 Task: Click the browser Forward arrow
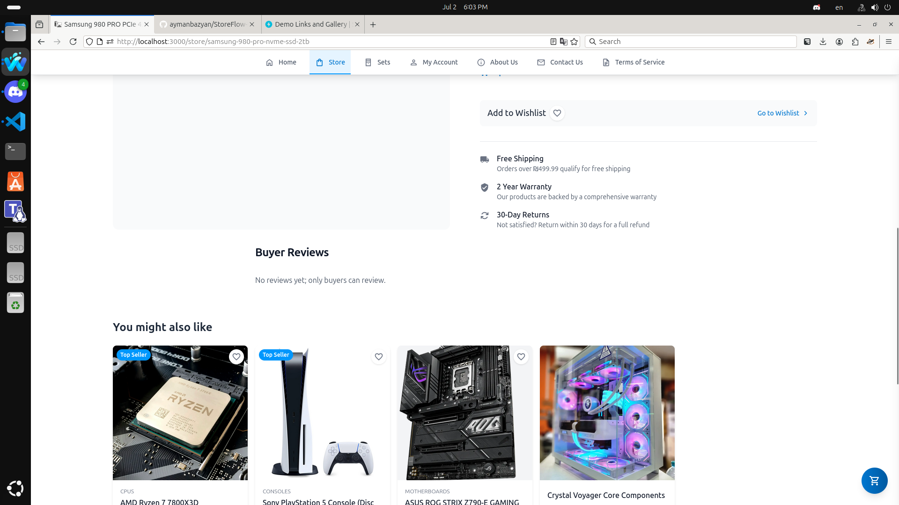tap(57, 42)
